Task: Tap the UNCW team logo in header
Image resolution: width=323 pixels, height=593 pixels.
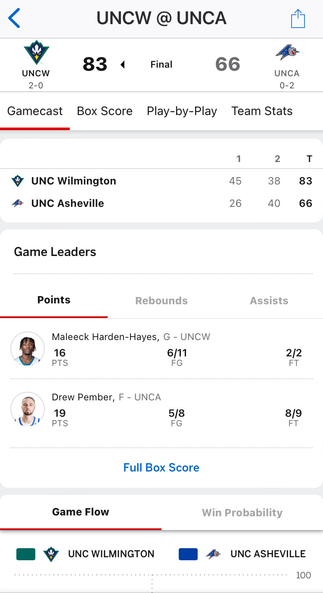Action: (36, 53)
